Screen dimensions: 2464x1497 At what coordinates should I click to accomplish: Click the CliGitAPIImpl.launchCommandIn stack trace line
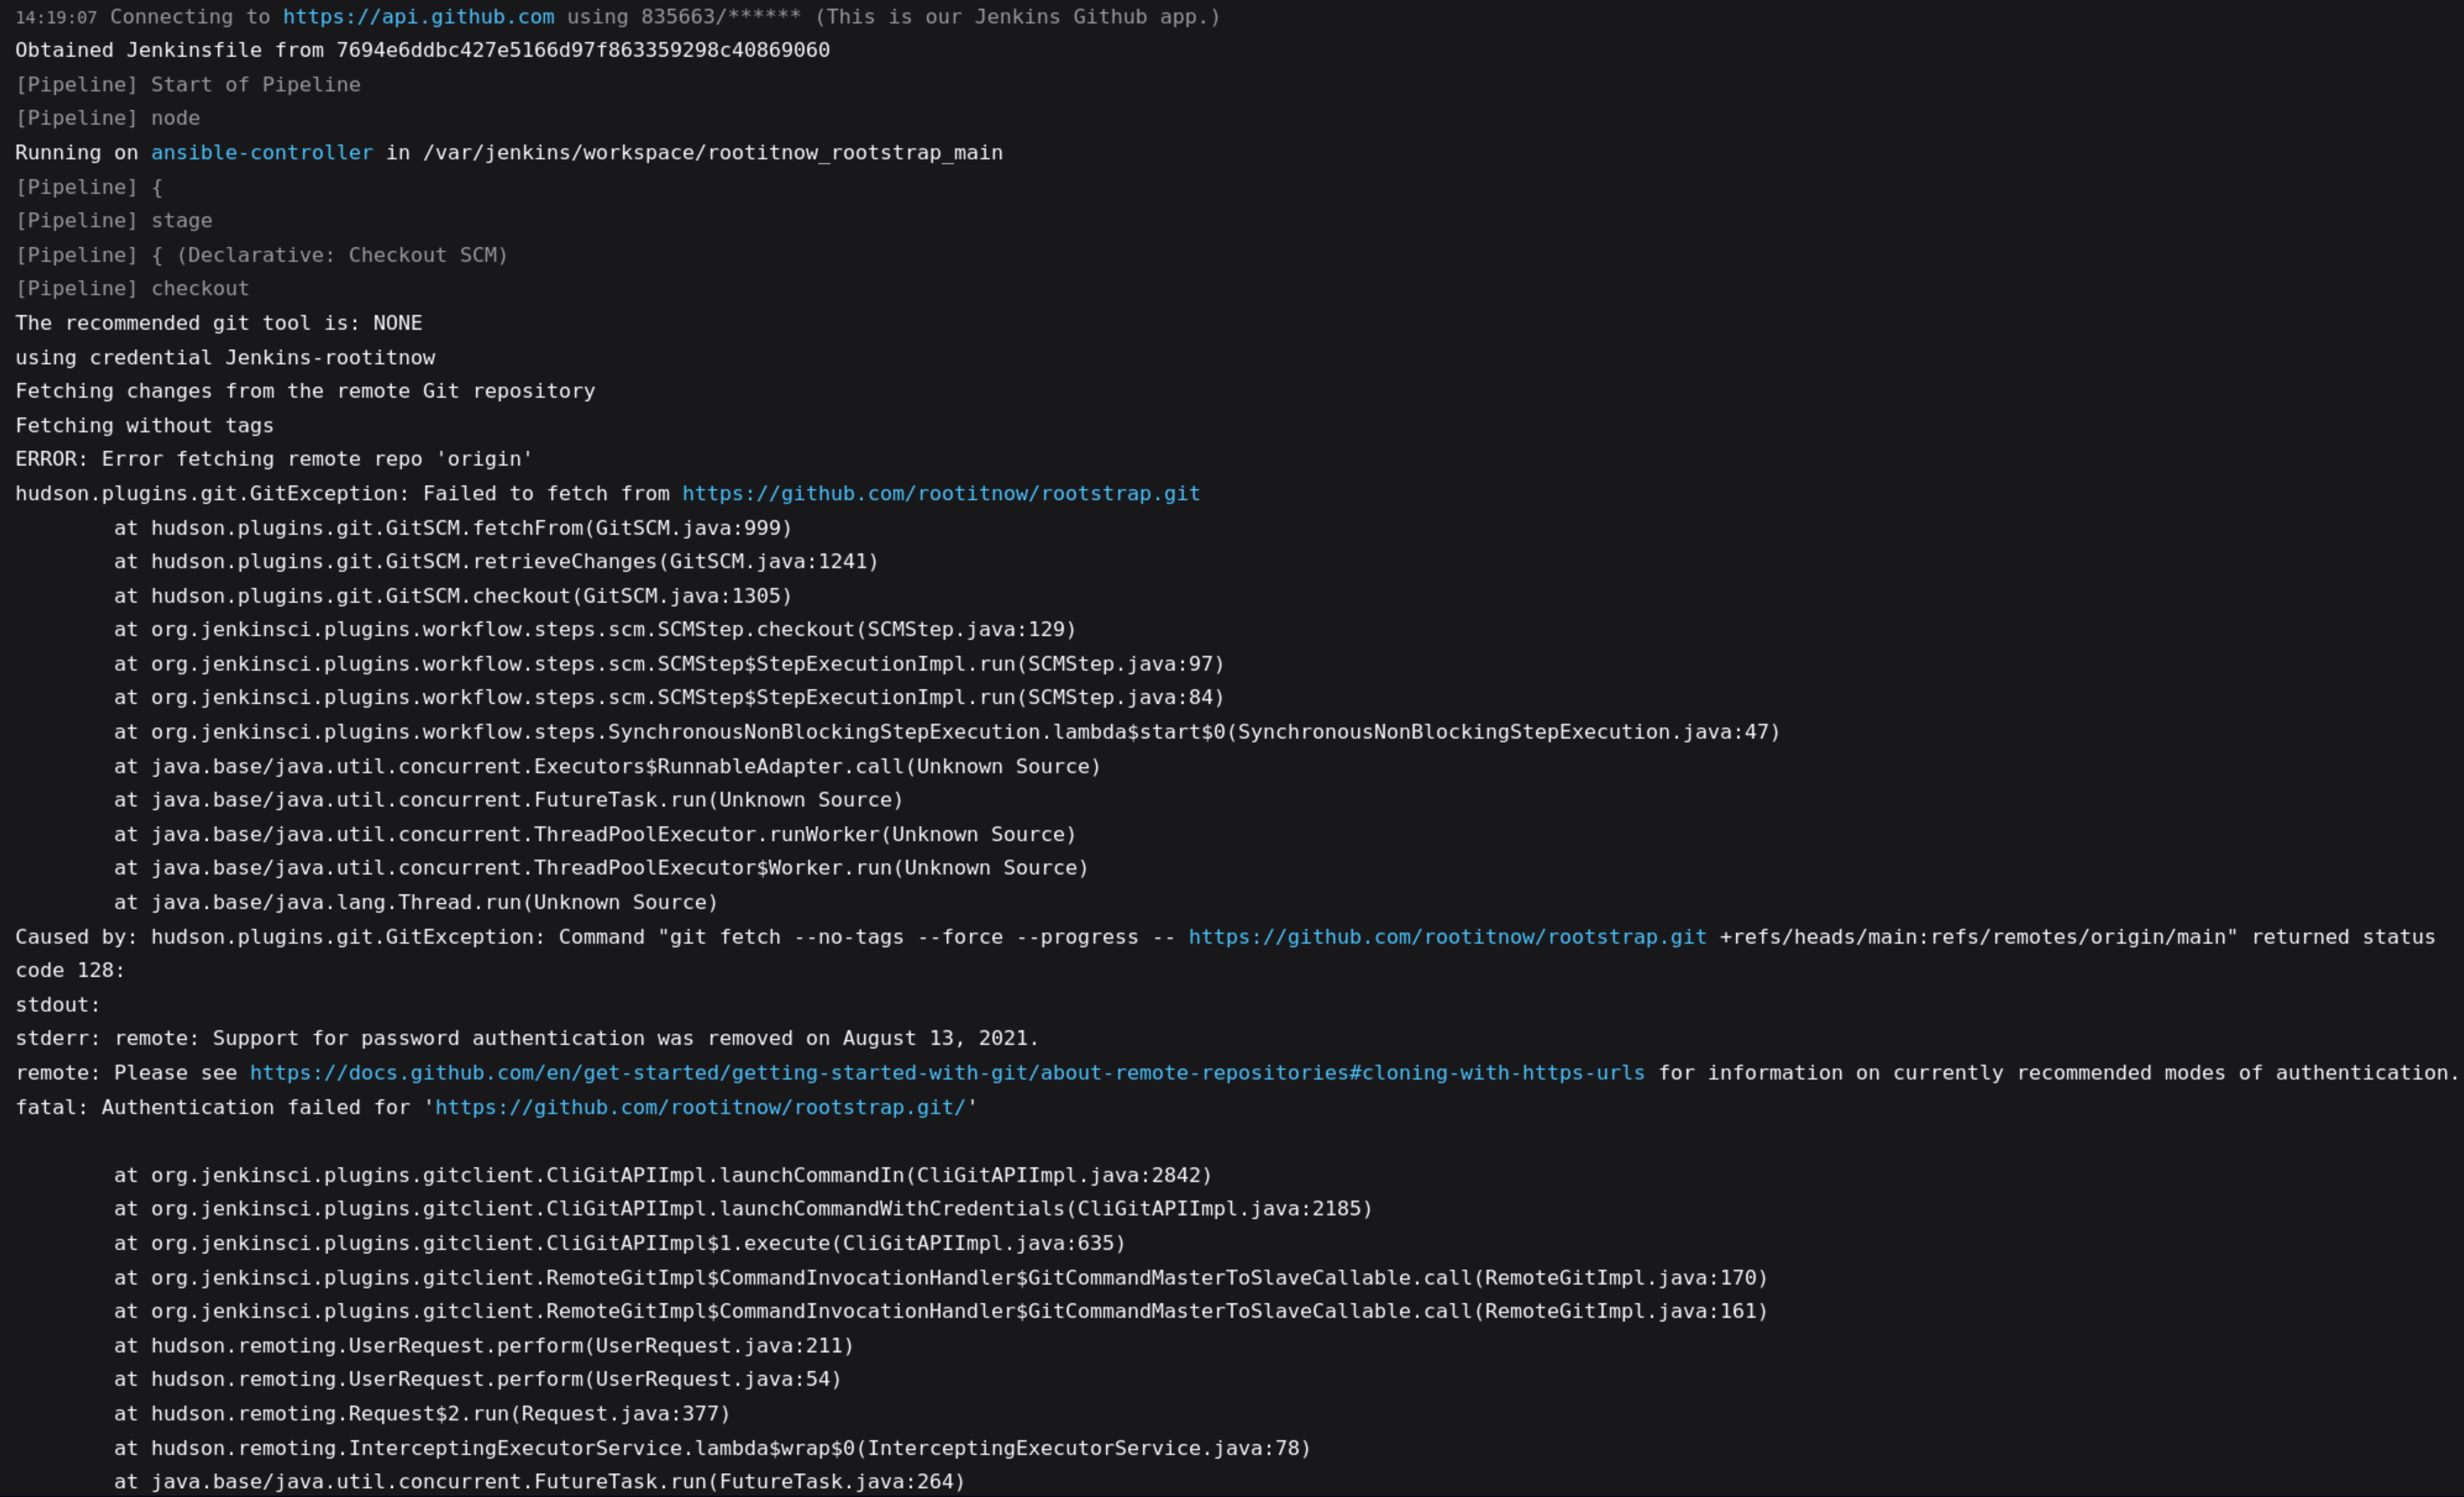click(x=662, y=1175)
